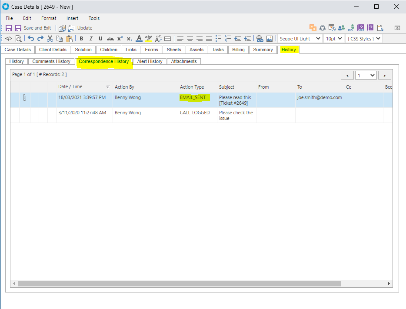Viewport: 406px width, 309px height.
Task: Open the purple help book icon
Action: 370,28
